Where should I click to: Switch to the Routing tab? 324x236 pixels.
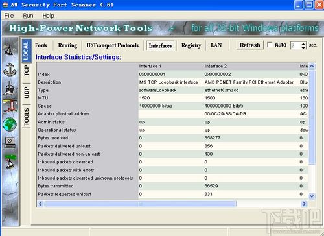click(x=67, y=45)
